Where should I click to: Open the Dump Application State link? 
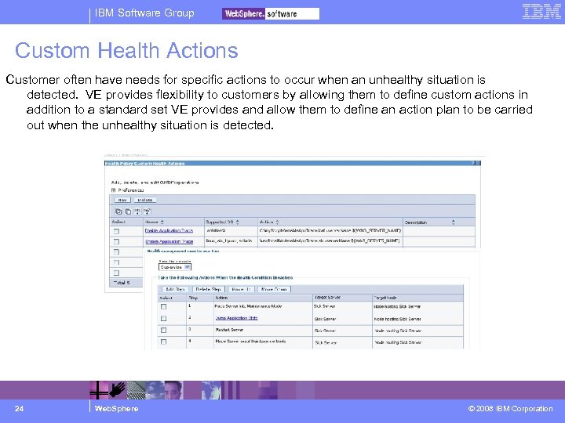tap(236, 318)
